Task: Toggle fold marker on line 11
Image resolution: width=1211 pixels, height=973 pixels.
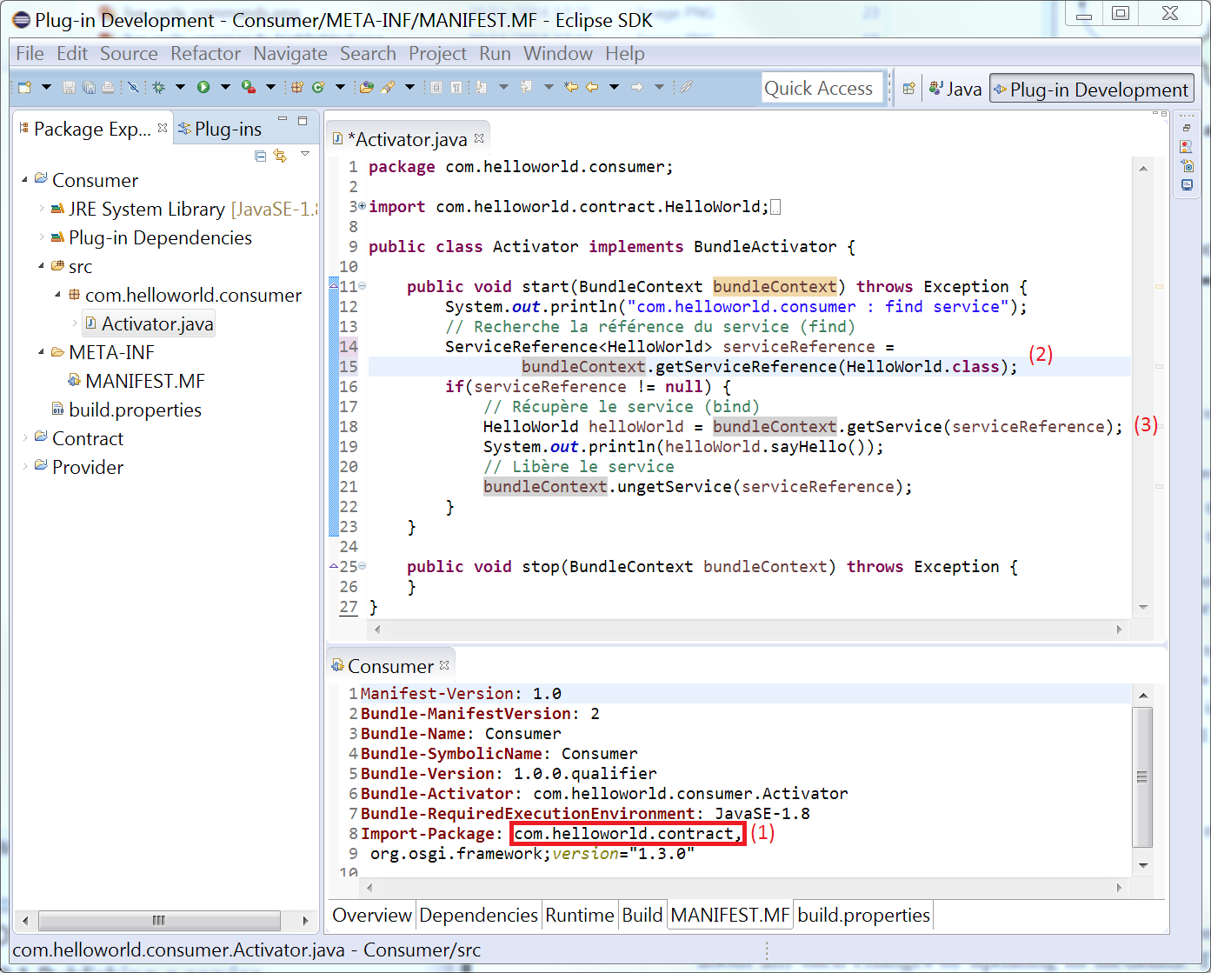Action: 363,286
